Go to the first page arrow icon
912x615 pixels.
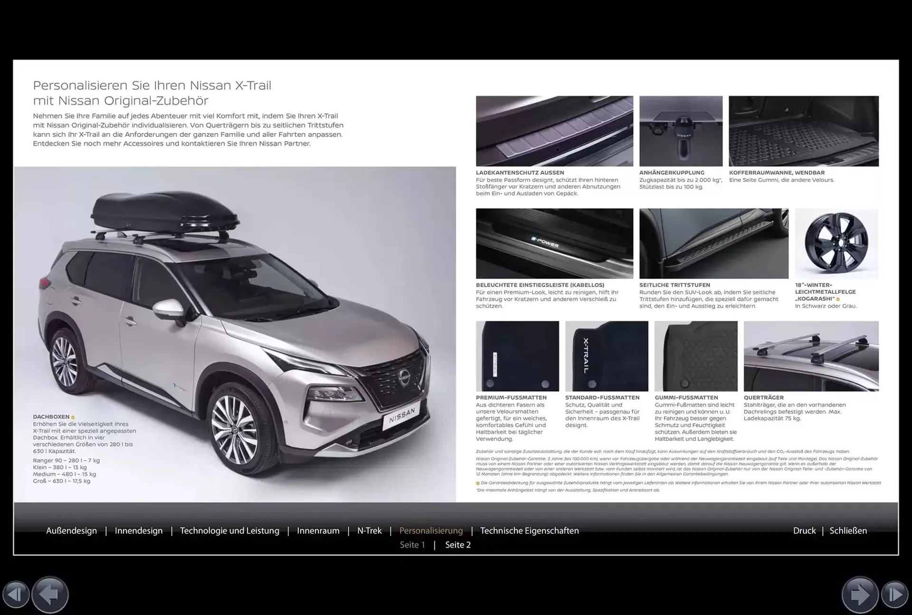[16, 595]
